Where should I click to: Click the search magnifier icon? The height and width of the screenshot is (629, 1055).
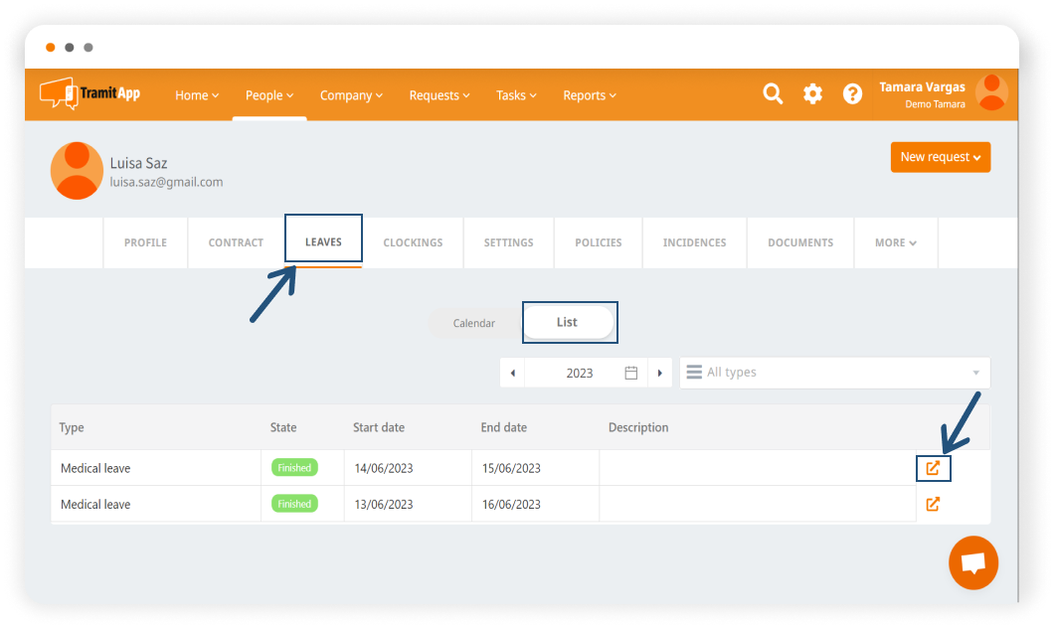(773, 94)
